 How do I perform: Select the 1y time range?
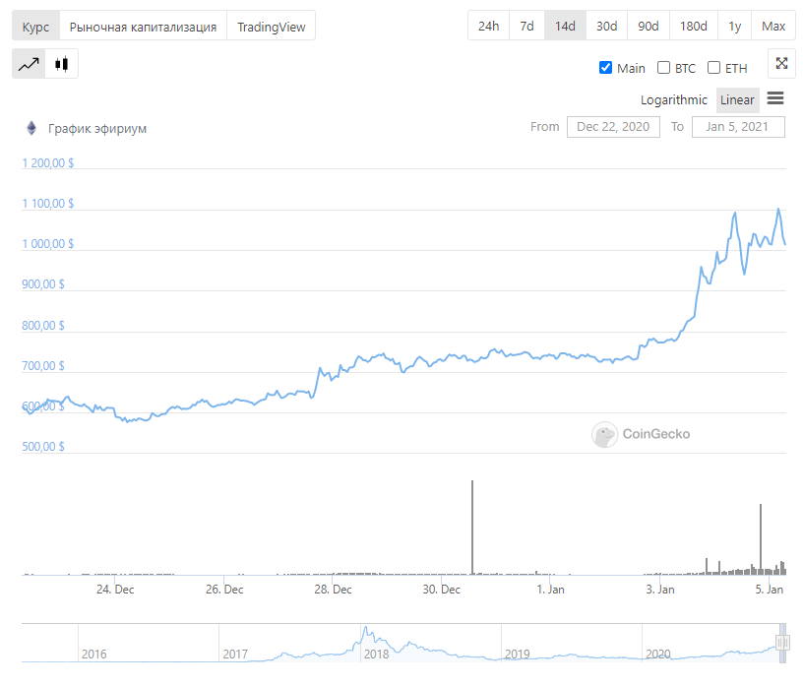coord(734,26)
